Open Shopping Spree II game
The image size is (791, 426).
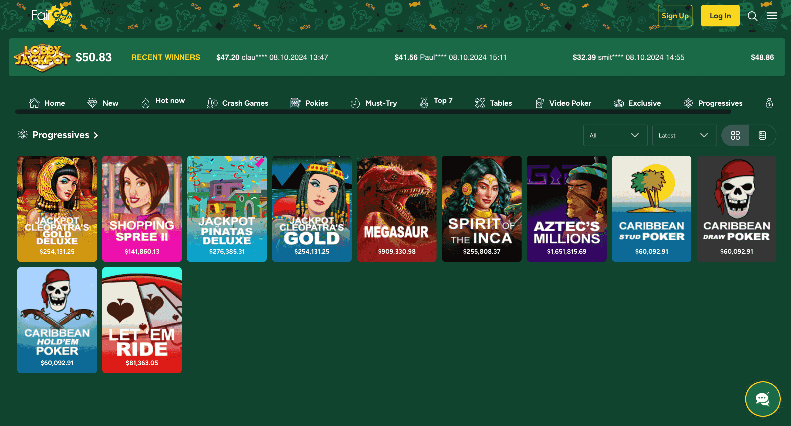pos(142,209)
